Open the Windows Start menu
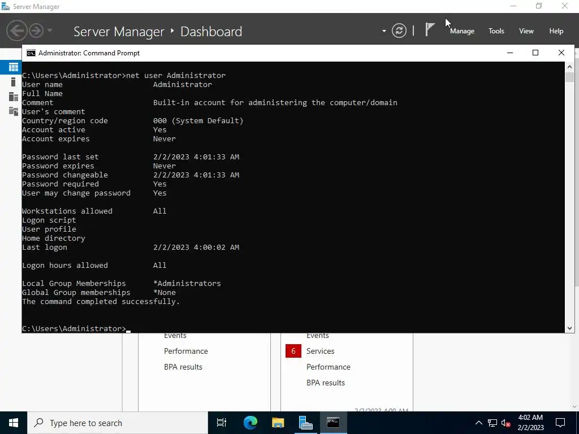Viewport: 579px width, 434px height. [14, 423]
